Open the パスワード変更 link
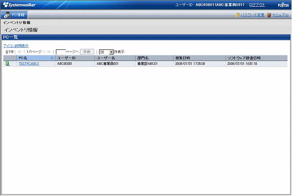292x196 pixels. click(x=252, y=15)
